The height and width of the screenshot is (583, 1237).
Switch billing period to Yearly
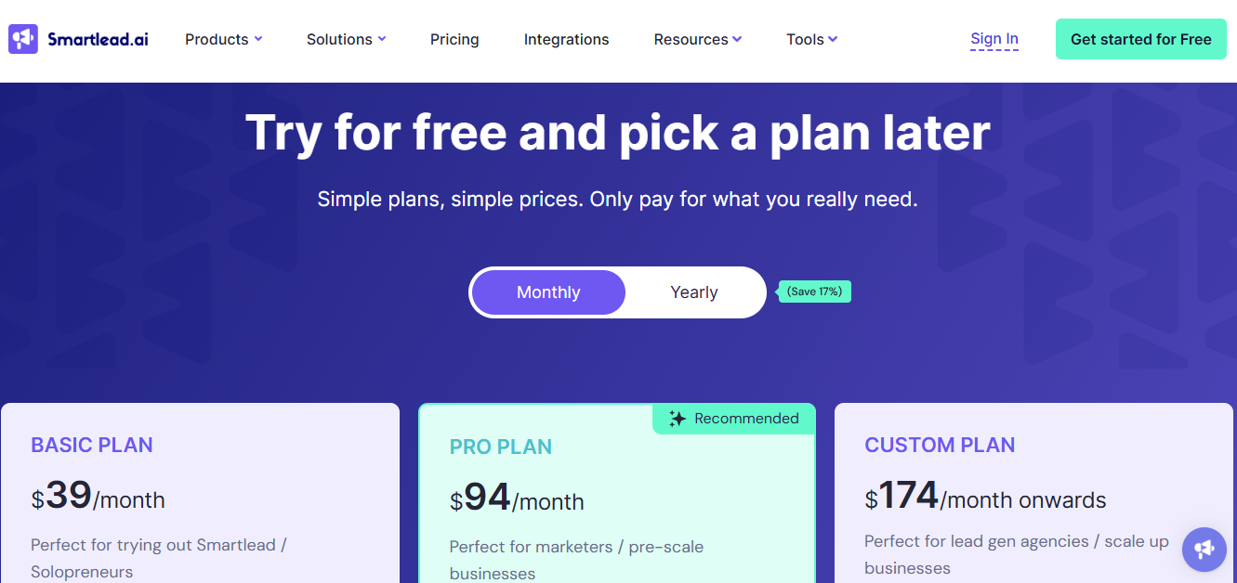(x=693, y=291)
